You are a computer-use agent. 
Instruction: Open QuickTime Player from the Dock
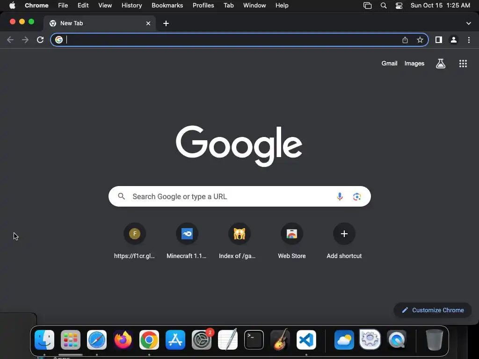397,340
